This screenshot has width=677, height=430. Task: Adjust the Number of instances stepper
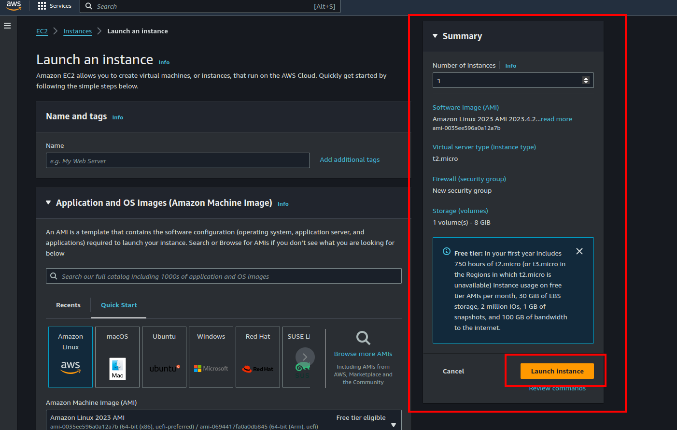[586, 80]
